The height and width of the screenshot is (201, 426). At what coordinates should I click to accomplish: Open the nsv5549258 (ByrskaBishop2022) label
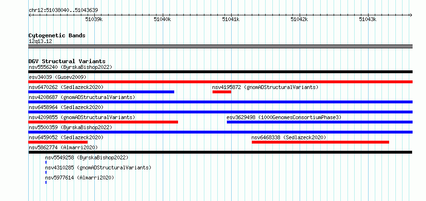click(x=87, y=157)
